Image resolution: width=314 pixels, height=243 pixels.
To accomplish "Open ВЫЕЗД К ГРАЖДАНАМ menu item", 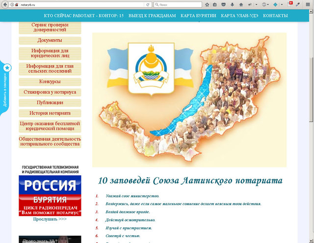I will pyautogui.click(x=152, y=16).
